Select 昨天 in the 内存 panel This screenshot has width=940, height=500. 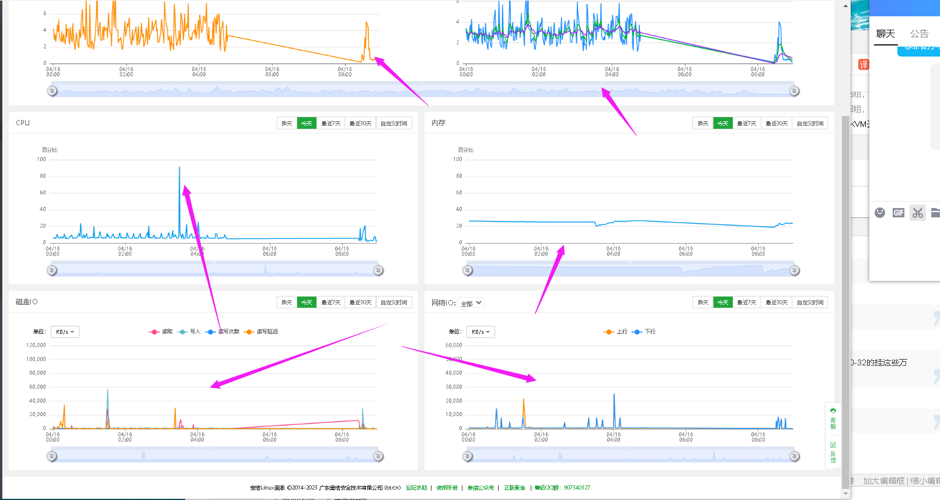pyautogui.click(x=703, y=123)
